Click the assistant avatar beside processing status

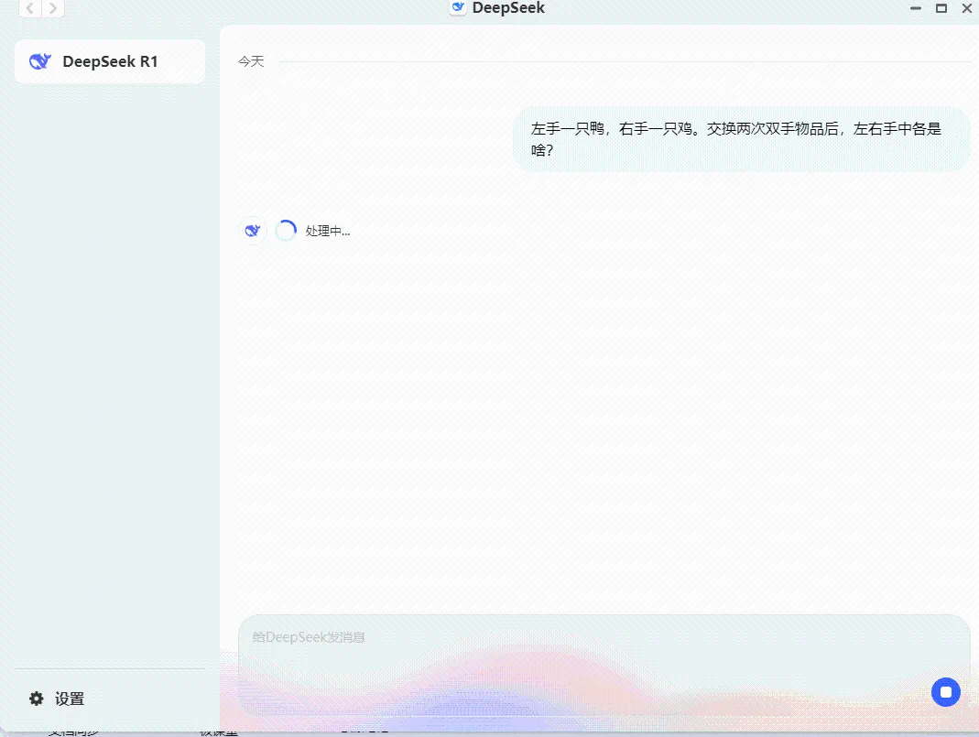point(252,231)
